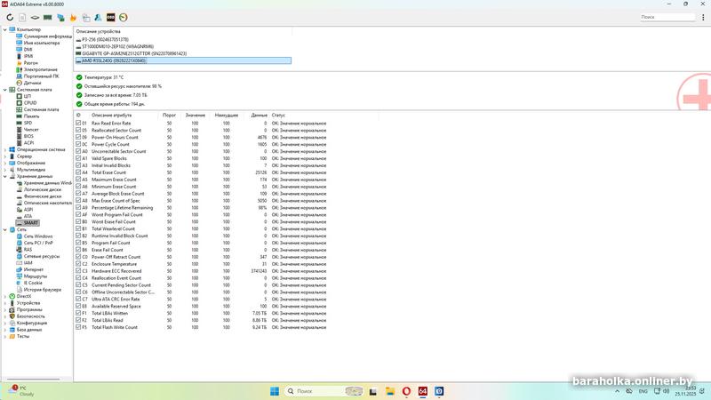Click the AIDA64 taskbar icon
This screenshot has width=711, height=400.
423,391
